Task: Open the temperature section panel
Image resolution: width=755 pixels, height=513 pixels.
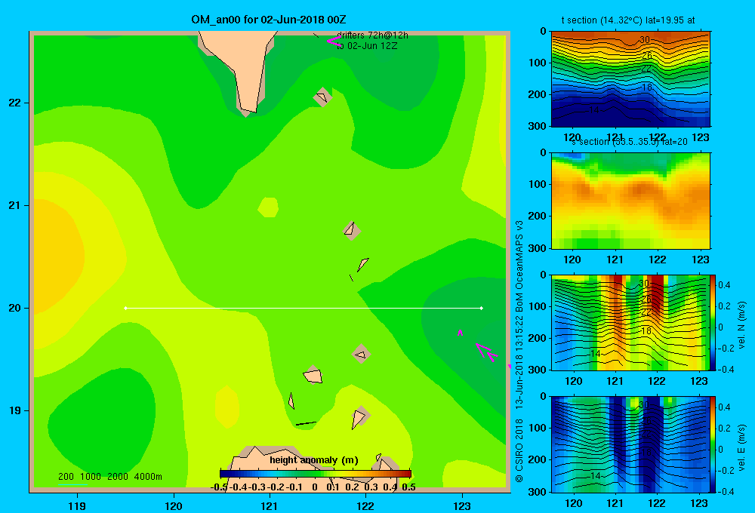Action: point(630,78)
